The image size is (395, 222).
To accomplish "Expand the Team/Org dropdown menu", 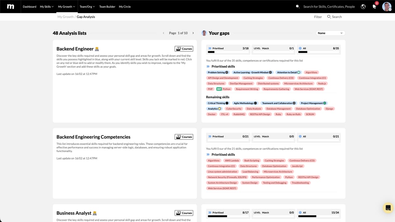I will (87, 6).
